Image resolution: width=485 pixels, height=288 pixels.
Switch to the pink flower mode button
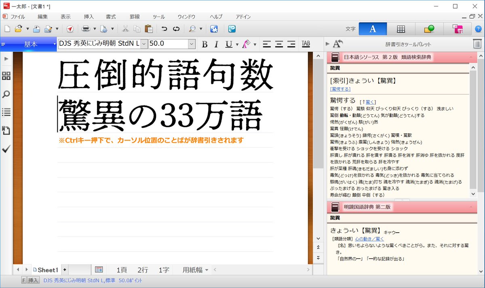(458, 29)
